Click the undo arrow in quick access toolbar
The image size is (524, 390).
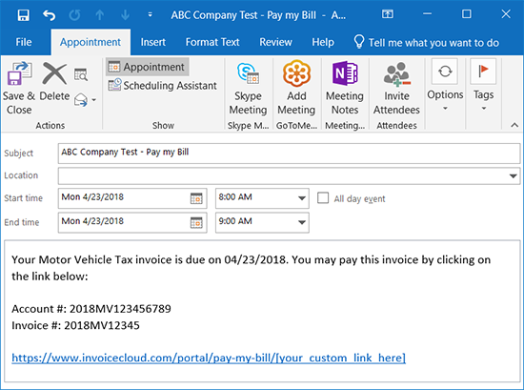50,15
